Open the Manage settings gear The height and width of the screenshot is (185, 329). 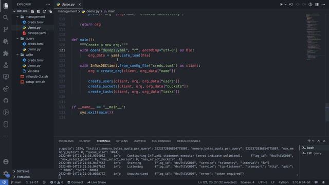(6, 174)
